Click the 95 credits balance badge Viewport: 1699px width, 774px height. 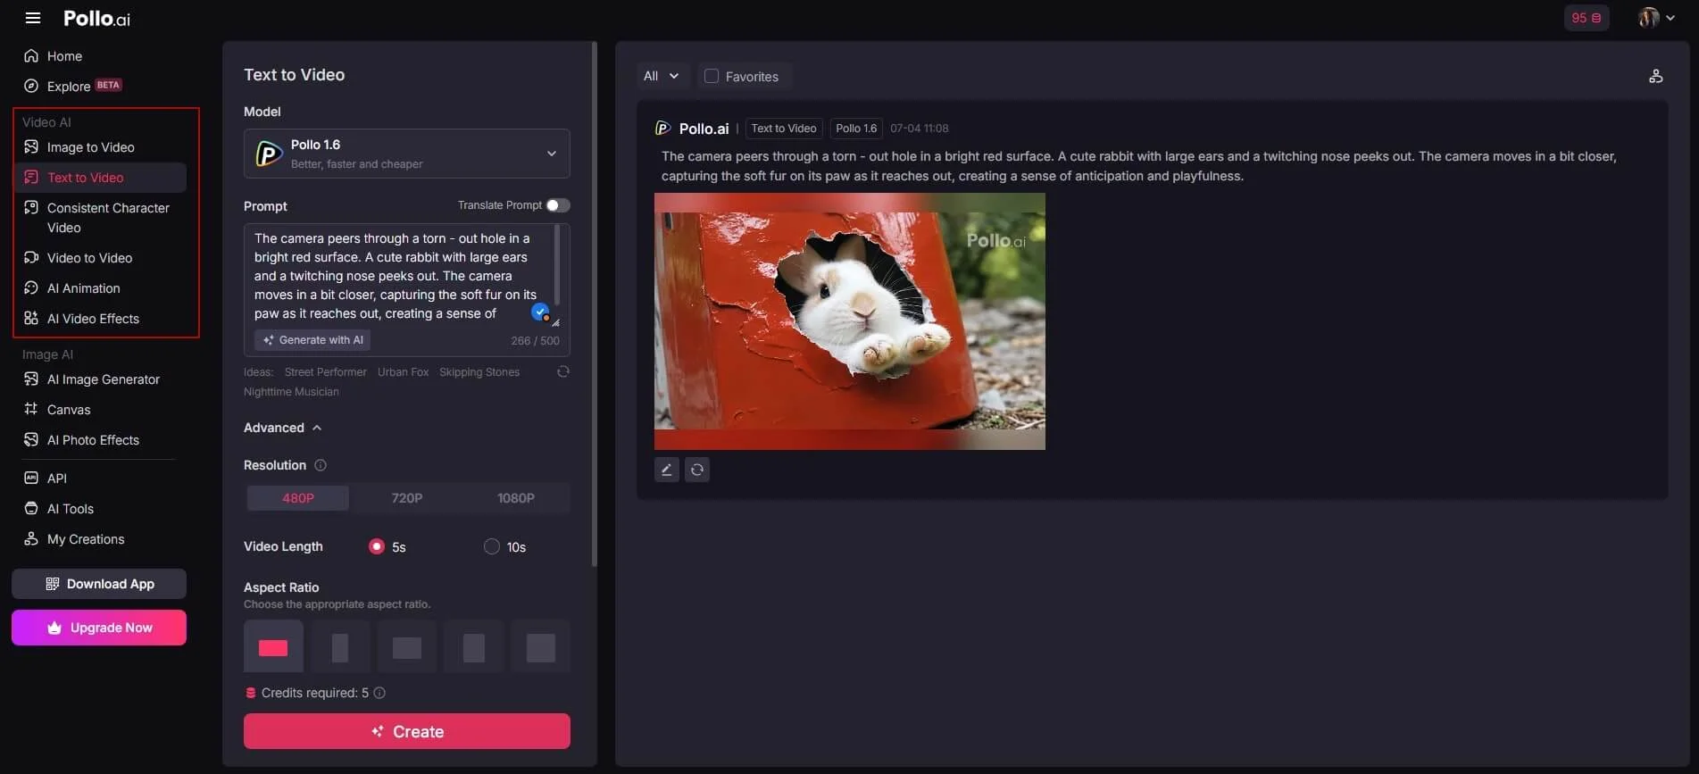coord(1586,18)
